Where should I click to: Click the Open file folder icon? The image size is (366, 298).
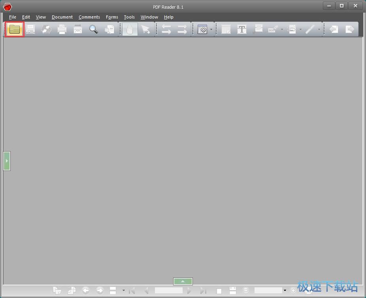[x=15, y=29]
